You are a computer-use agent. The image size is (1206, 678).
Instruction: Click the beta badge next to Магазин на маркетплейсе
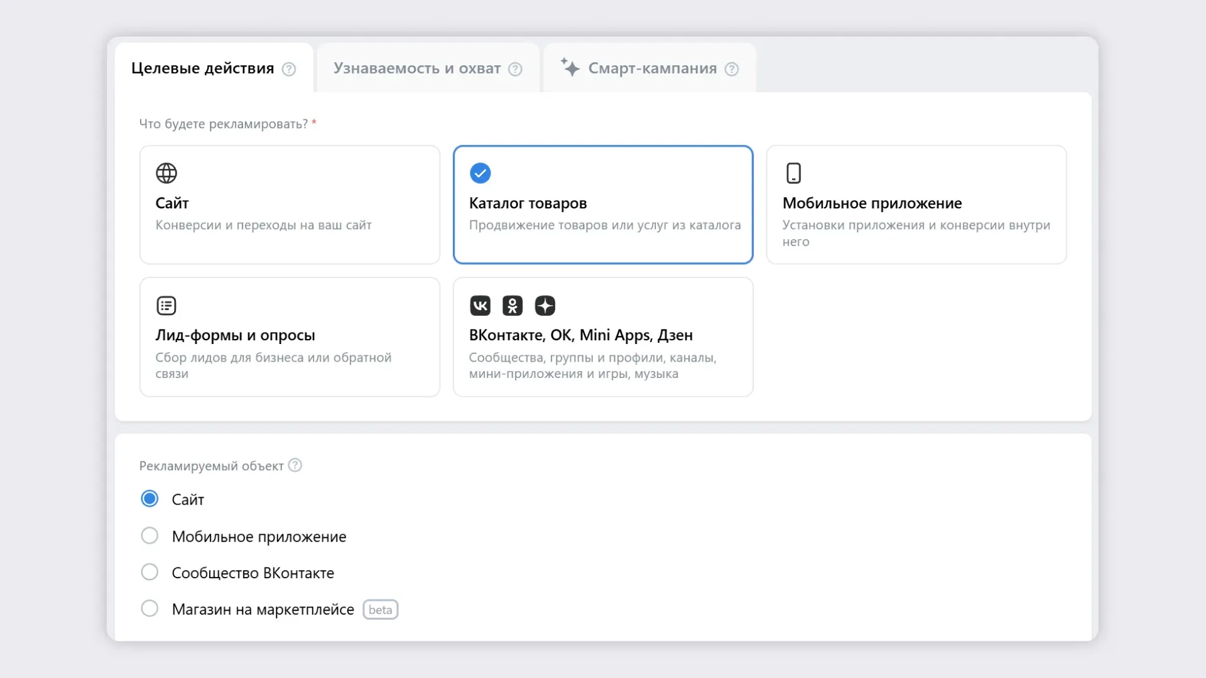381,610
